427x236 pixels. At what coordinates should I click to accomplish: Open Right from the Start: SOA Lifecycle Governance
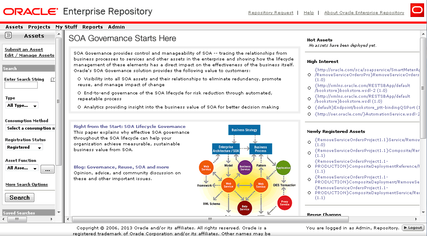pos(130,126)
